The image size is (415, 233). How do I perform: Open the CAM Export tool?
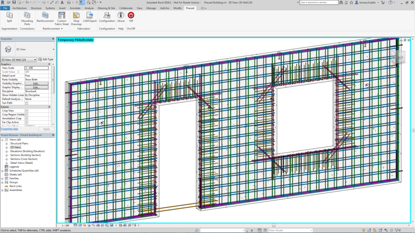[x=90, y=17]
